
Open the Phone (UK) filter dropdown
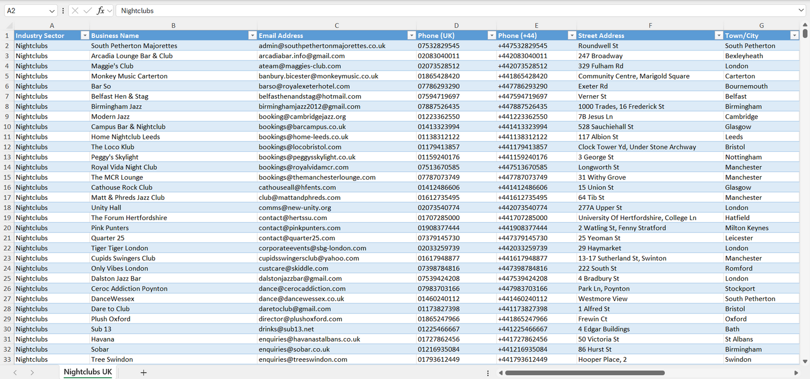492,35
